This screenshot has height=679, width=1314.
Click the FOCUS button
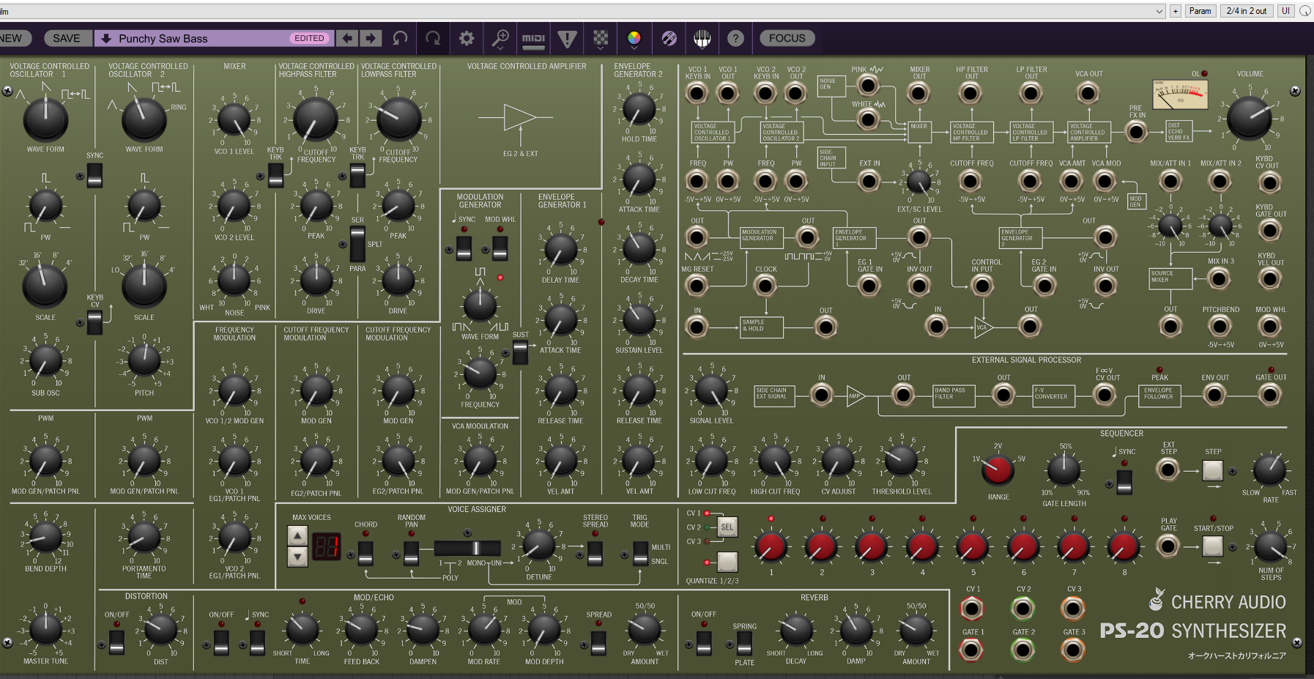787,38
